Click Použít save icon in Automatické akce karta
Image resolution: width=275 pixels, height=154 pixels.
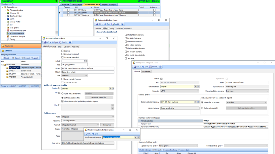(x=60, y=42)
